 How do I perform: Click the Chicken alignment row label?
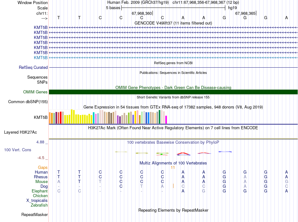[x=40, y=196]
